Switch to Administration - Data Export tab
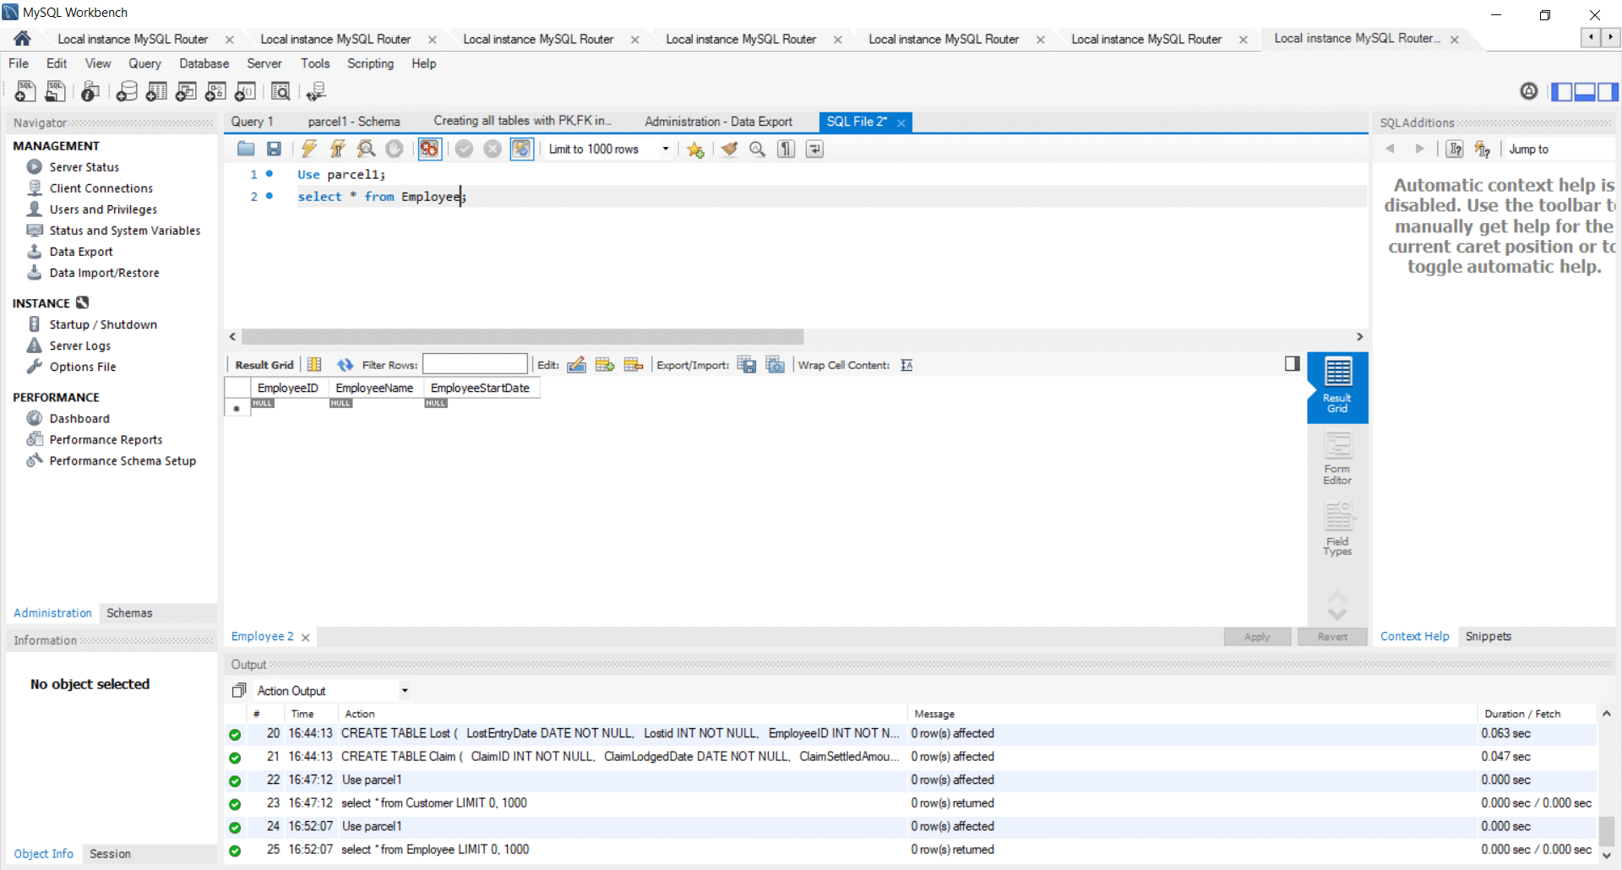1622x870 pixels. tap(718, 122)
